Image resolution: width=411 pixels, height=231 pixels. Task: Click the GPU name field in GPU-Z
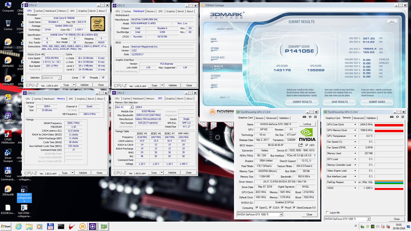276,124
